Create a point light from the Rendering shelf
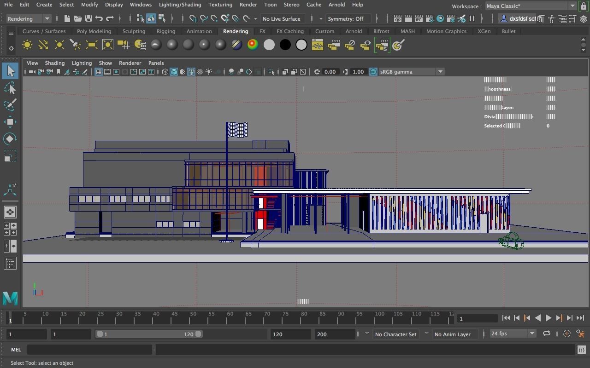 pyautogui.click(x=59, y=45)
